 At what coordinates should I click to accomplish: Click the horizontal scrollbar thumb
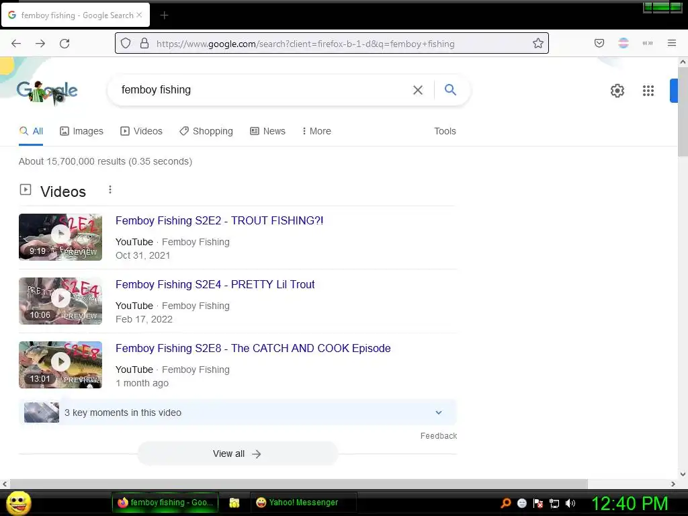tap(299, 484)
